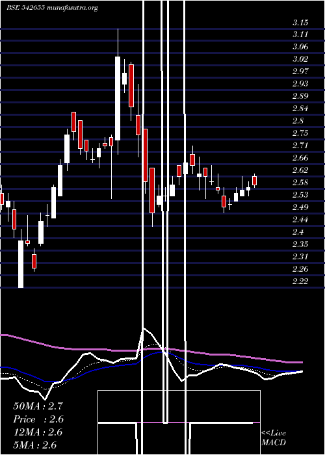The height and width of the screenshot is (455, 325).
Task: Click the 2.26 price axis label
Action: click(x=300, y=268)
